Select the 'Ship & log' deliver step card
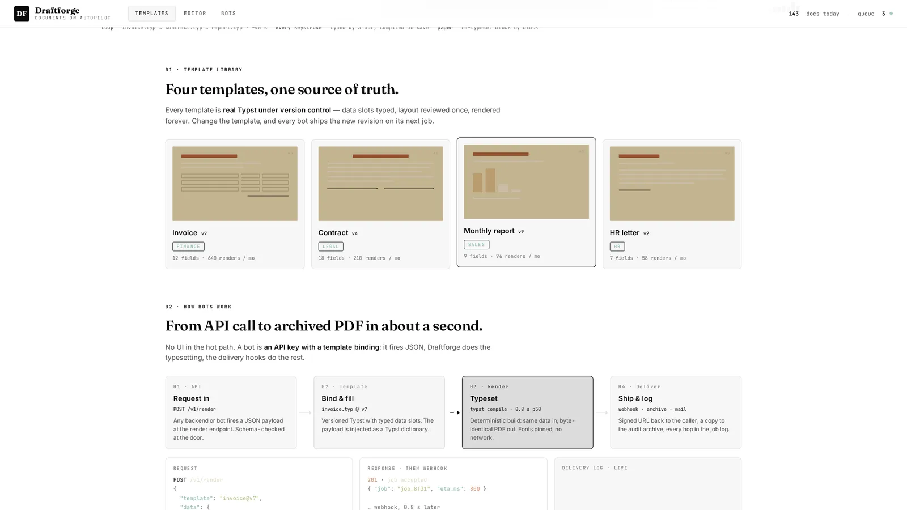907x510 pixels. click(x=676, y=413)
